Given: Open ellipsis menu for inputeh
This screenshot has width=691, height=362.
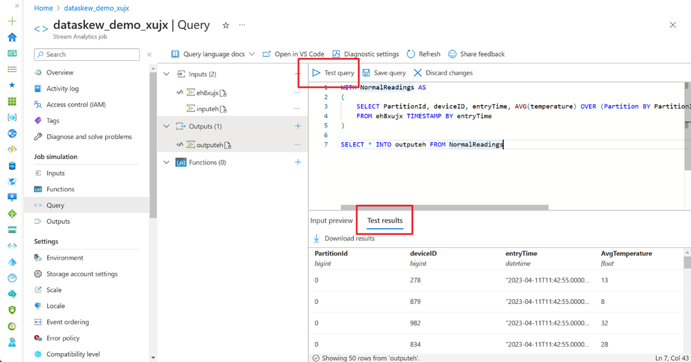Looking at the screenshot, I should point(297,108).
